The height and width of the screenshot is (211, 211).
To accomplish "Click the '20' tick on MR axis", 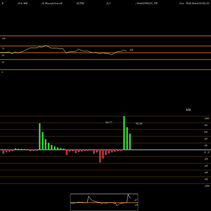I will [x=206, y=146].
